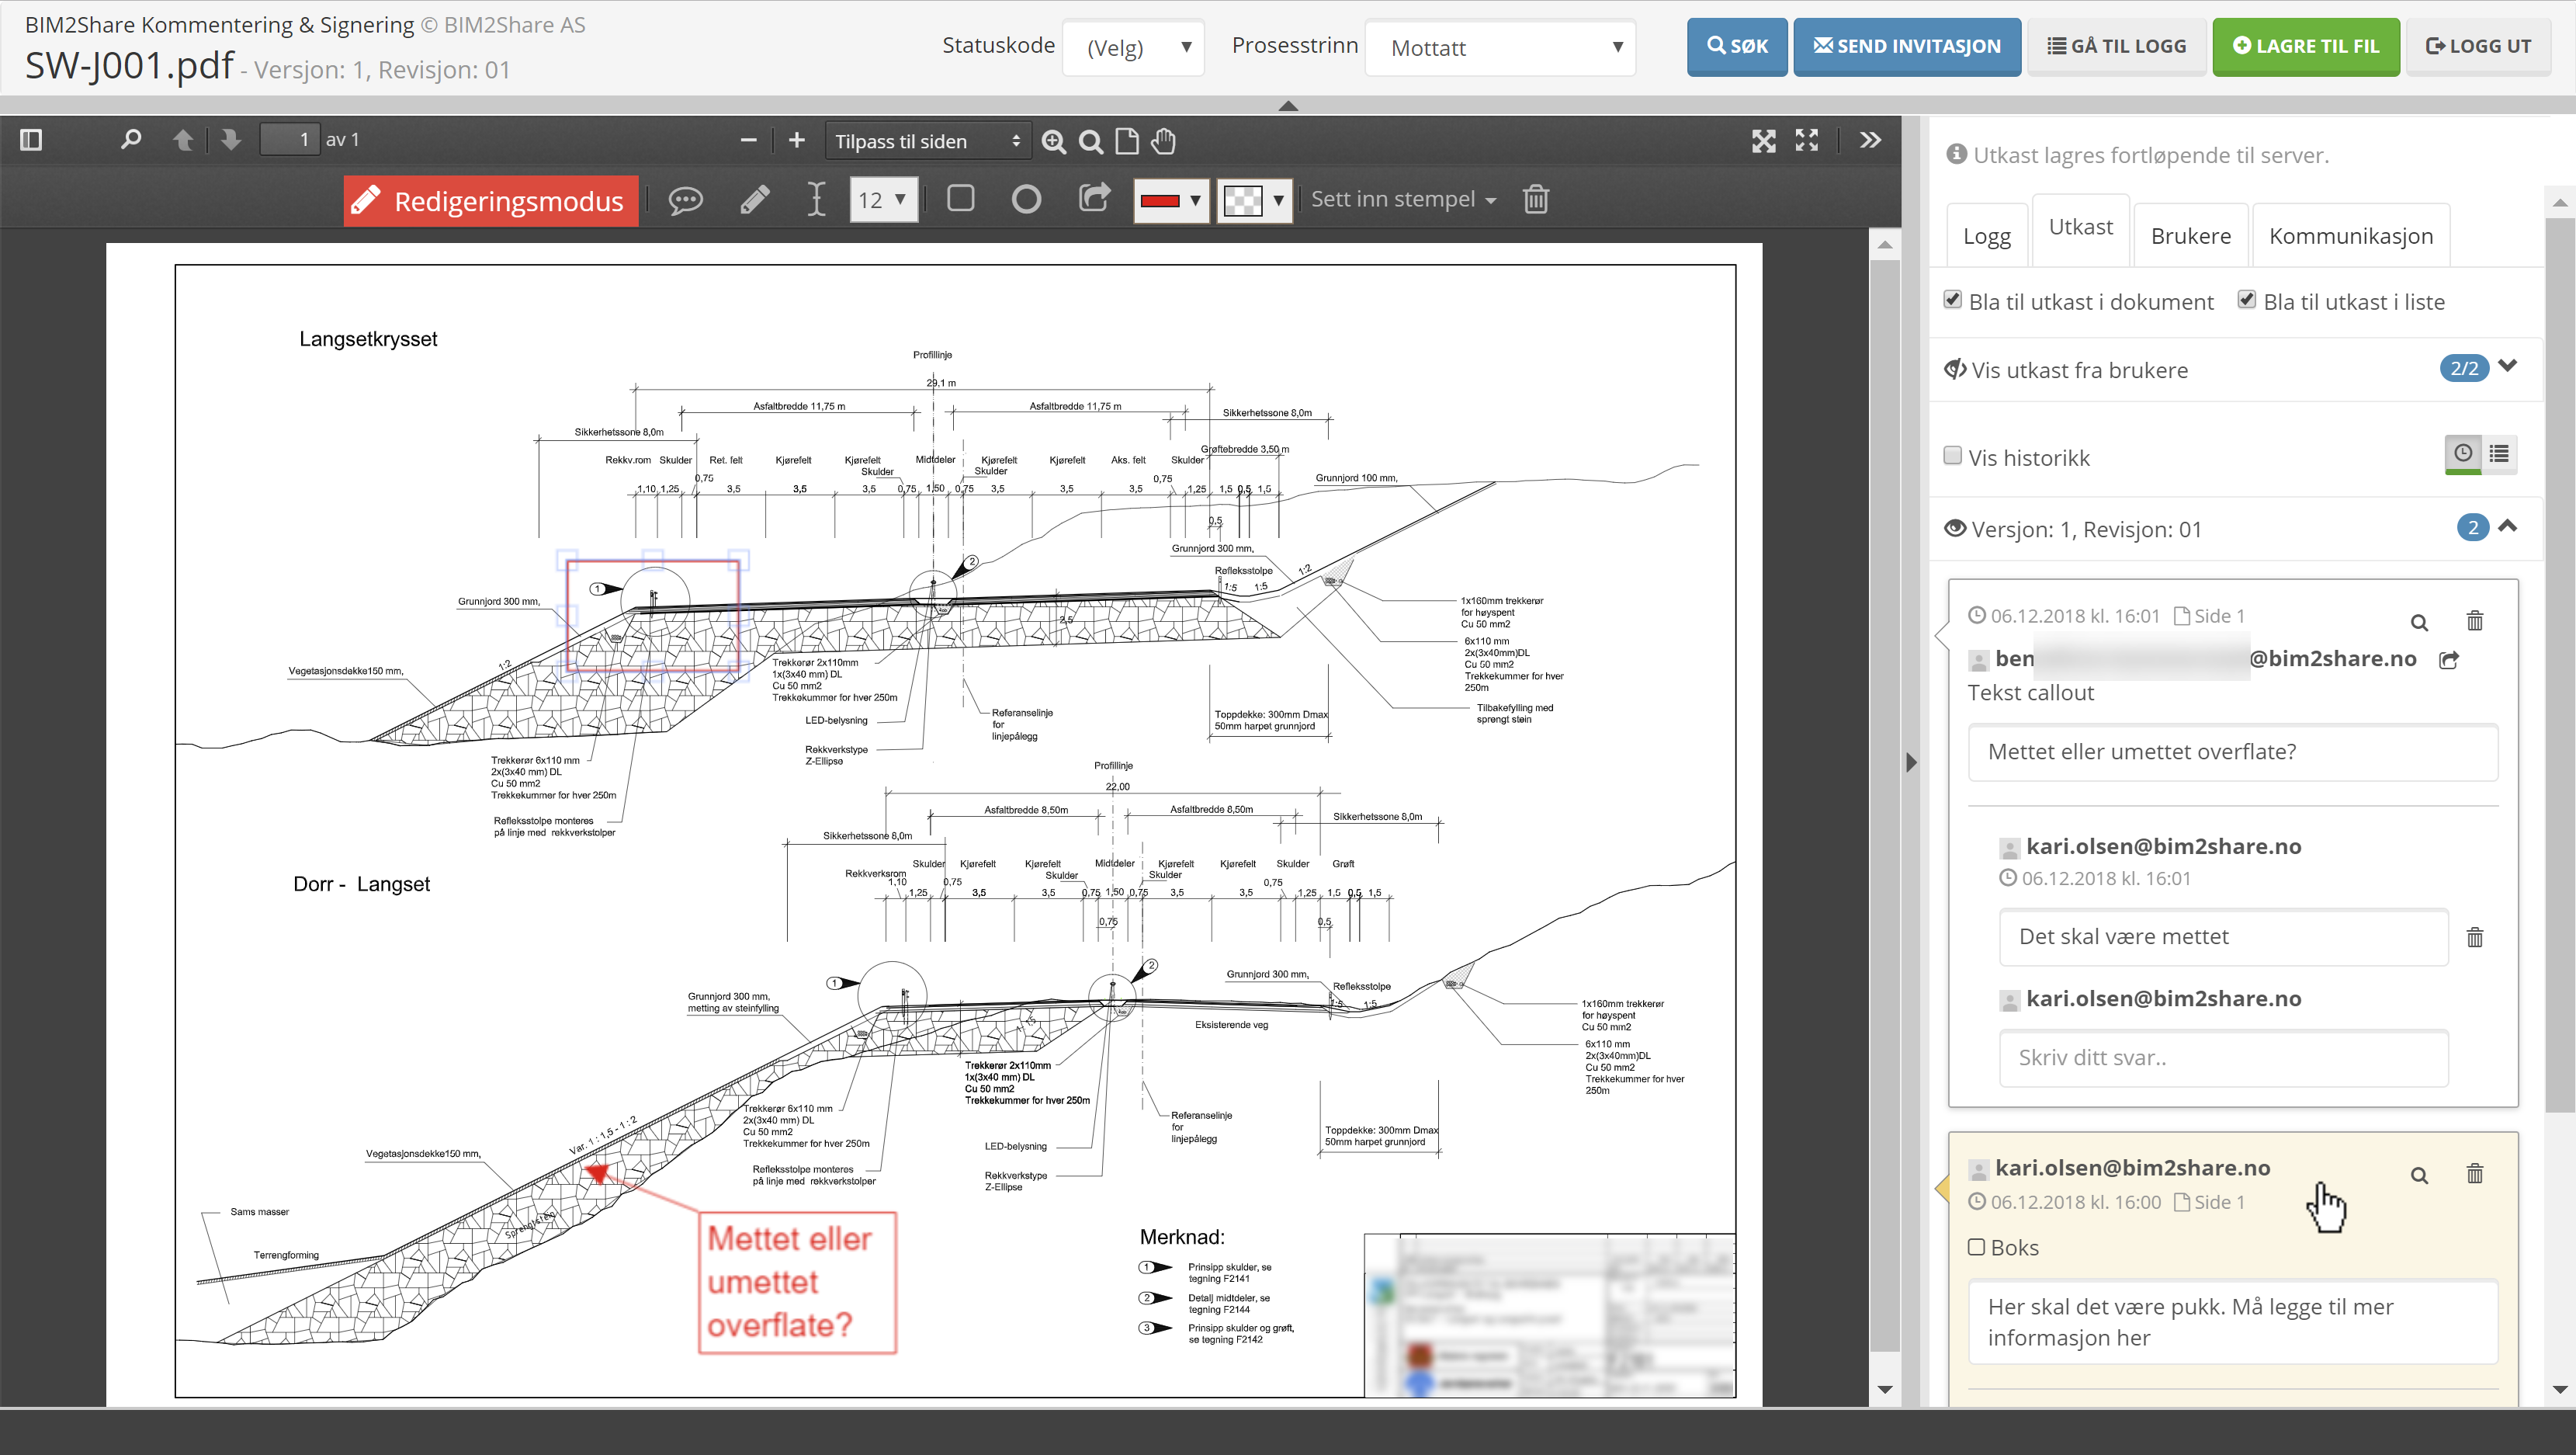Switch history to list view

pyautogui.click(x=2499, y=453)
